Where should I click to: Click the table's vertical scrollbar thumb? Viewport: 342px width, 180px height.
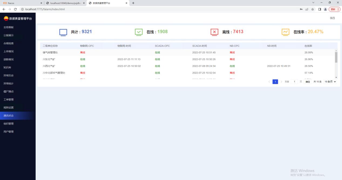click(336, 57)
